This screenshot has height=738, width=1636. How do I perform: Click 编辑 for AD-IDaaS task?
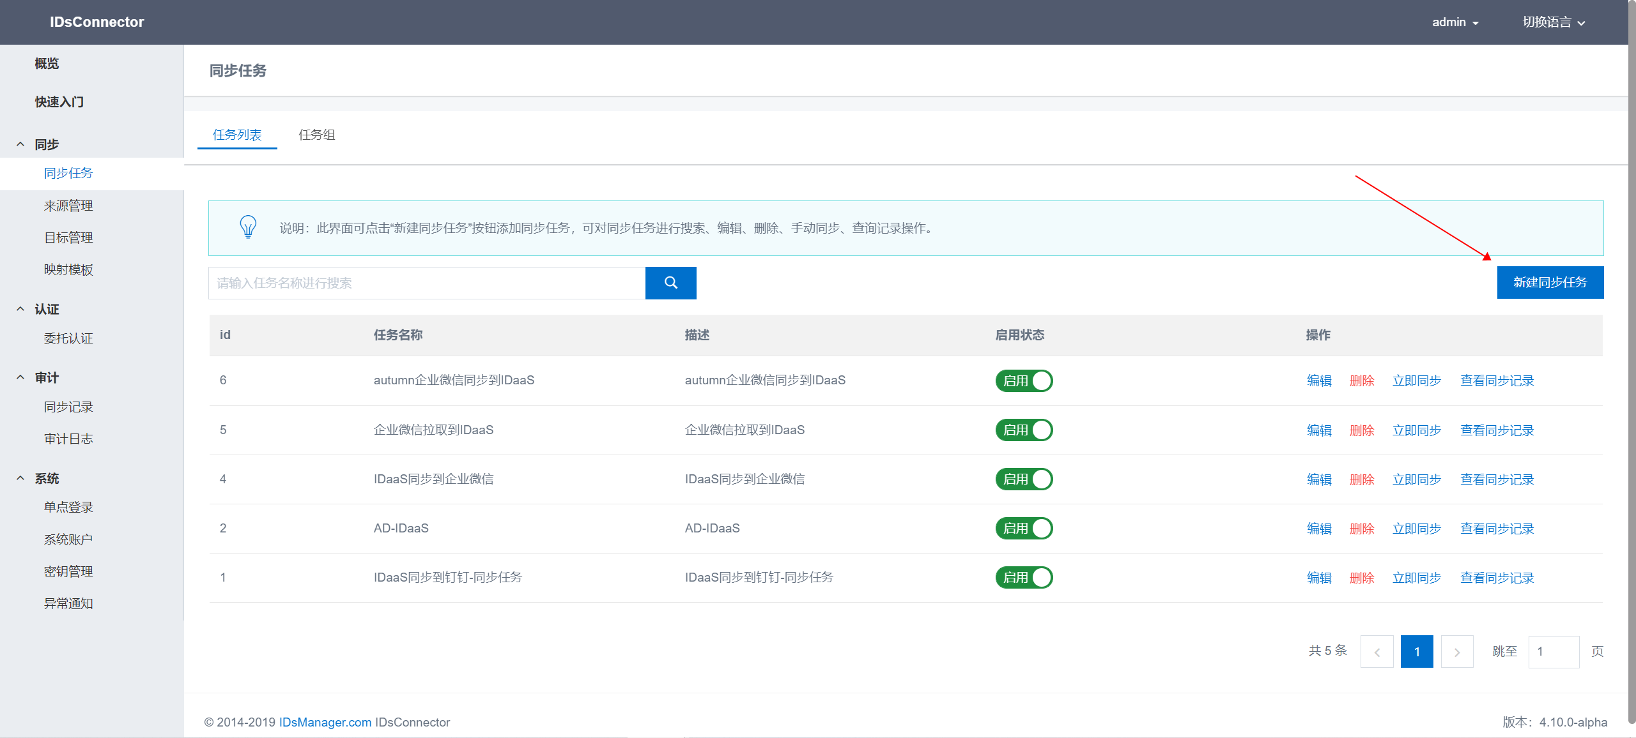pyautogui.click(x=1319, y=529)
